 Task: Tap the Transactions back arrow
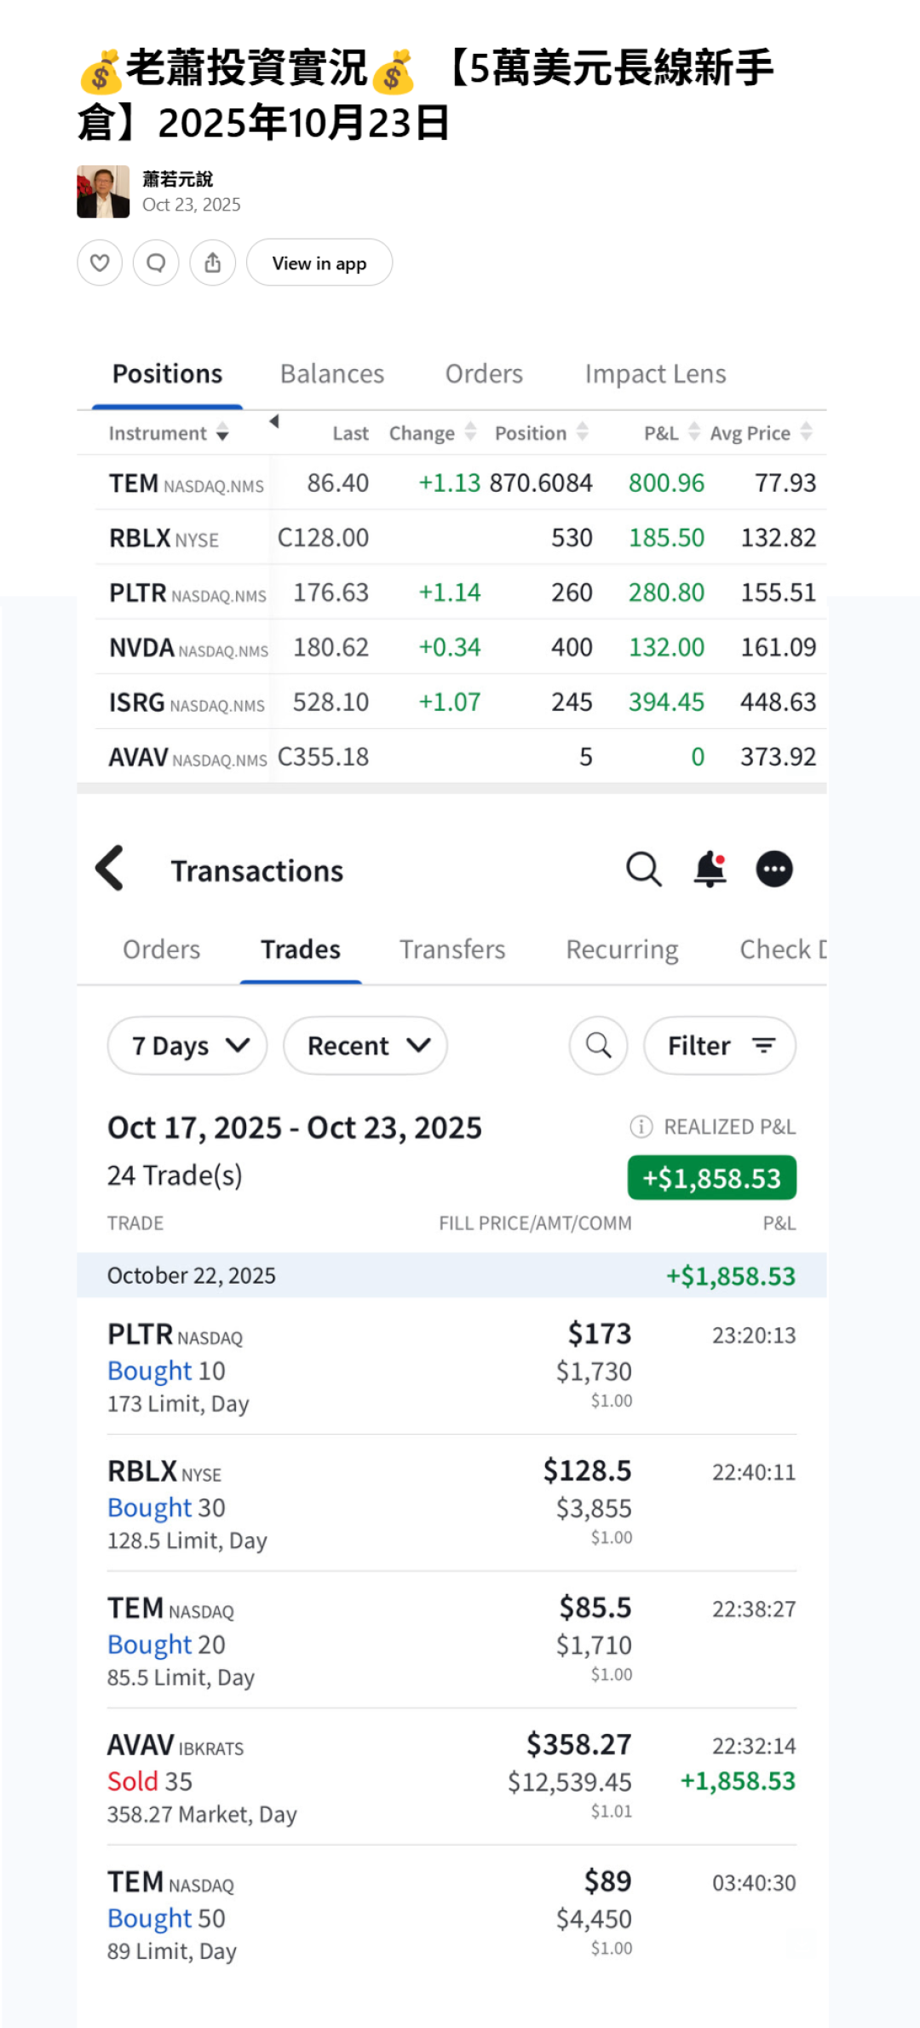(x=111, y=869)
